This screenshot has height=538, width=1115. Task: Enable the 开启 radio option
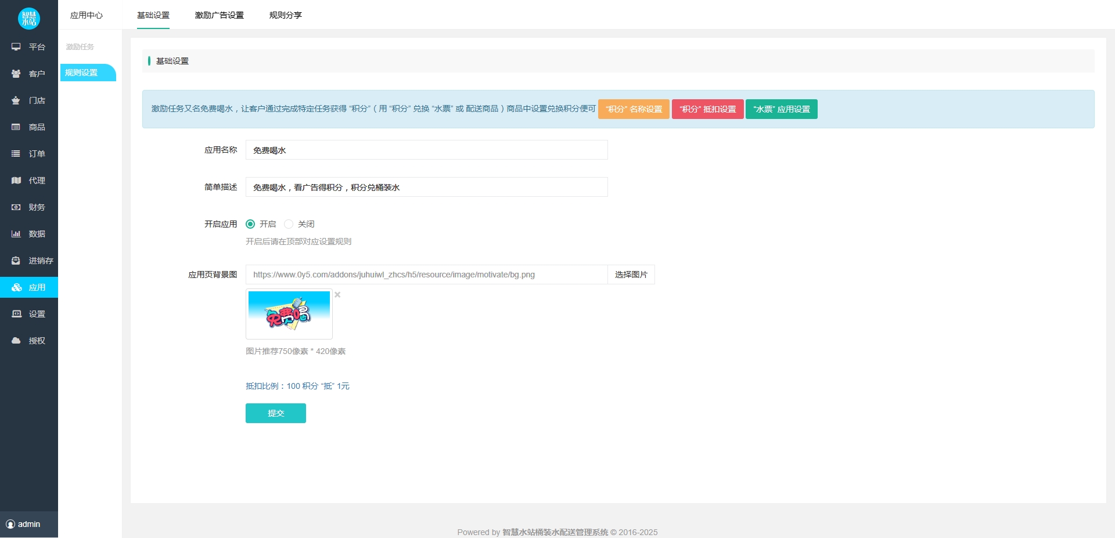coord(250,223)
